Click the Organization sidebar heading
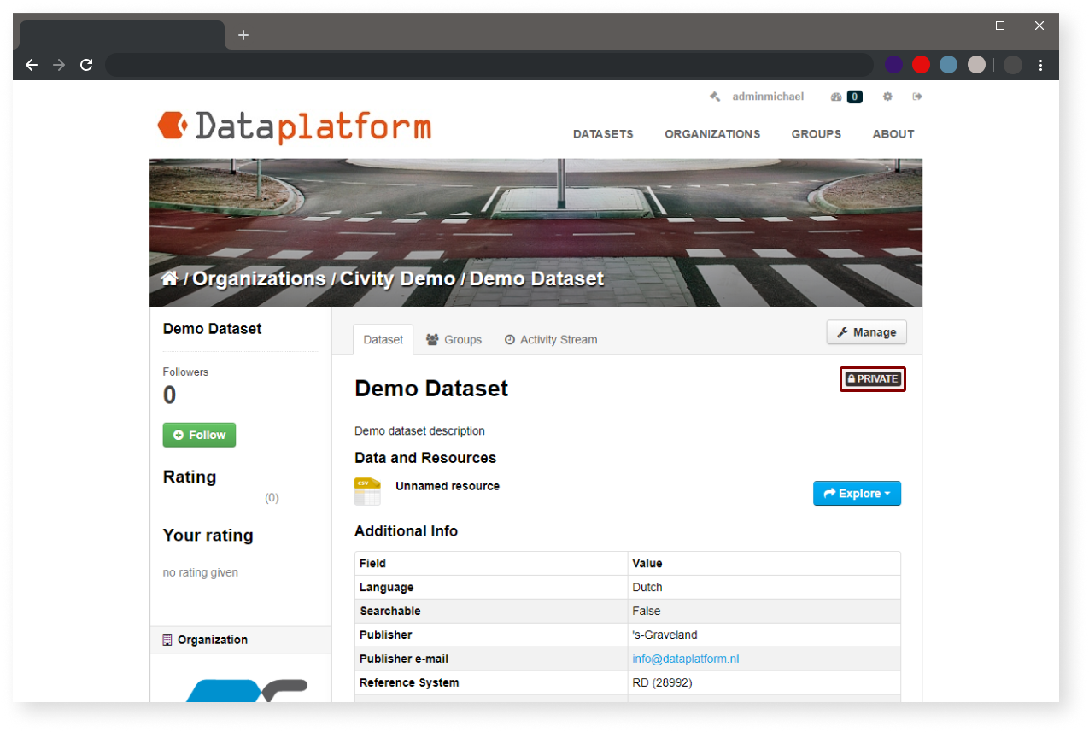This screenshot has height=732, width=1089. [x=213, y=640]
